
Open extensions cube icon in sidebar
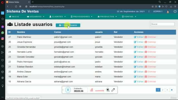click(3, 72)
